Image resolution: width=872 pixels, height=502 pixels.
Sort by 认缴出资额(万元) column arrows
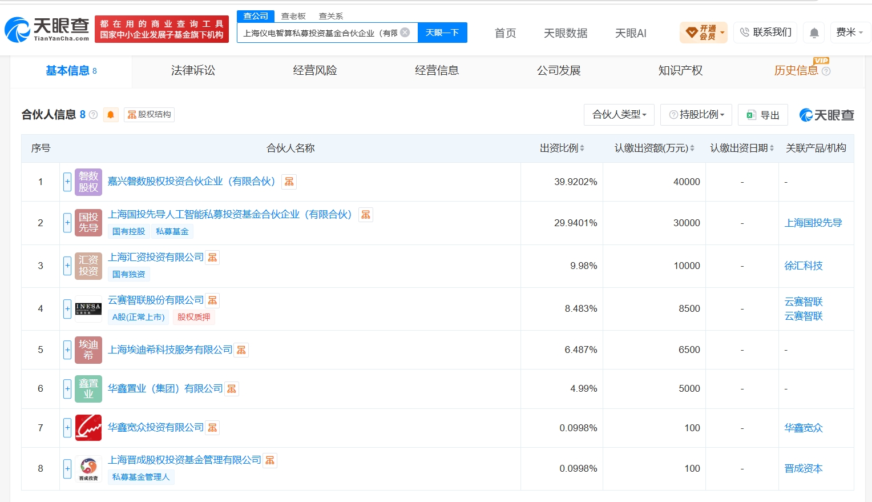point(692,148)
